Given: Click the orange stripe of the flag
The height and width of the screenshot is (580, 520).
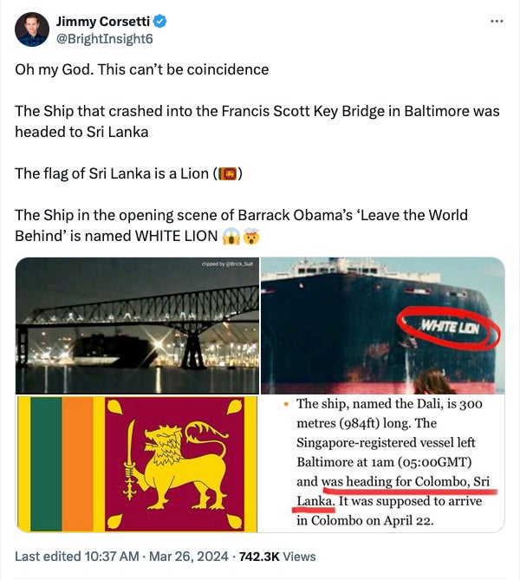Looking at the screenshot, I should tap(77, 463).
